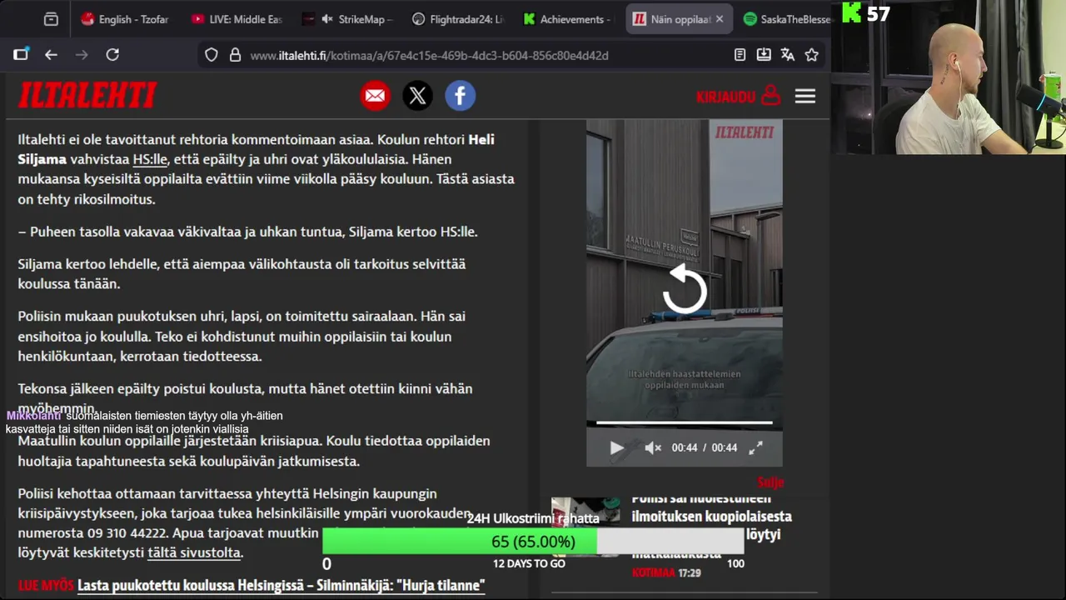Unmute the video player sound
Screen dimensions: 1066x600
point(653,447)
